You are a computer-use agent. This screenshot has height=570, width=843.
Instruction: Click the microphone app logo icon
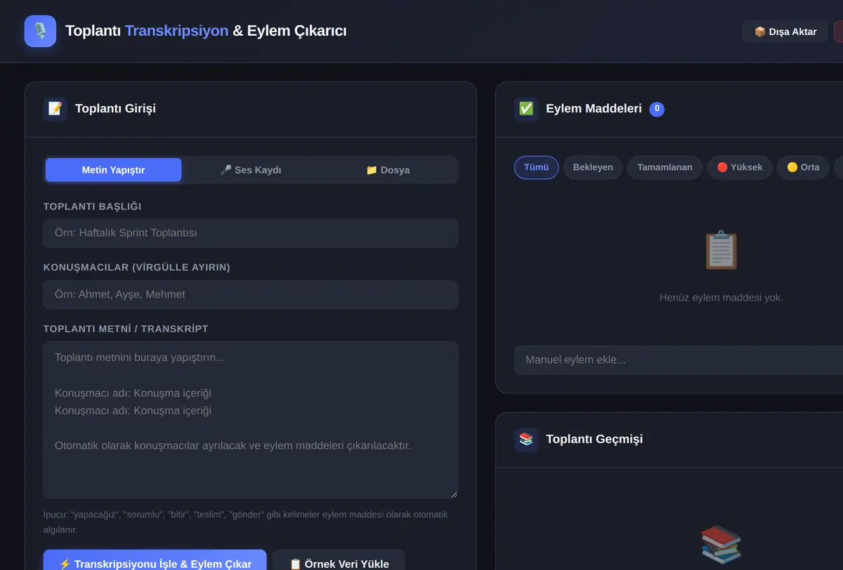(x=40, y=31)
